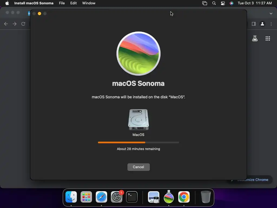Open the Trash in the Dock

pos(206,197)
